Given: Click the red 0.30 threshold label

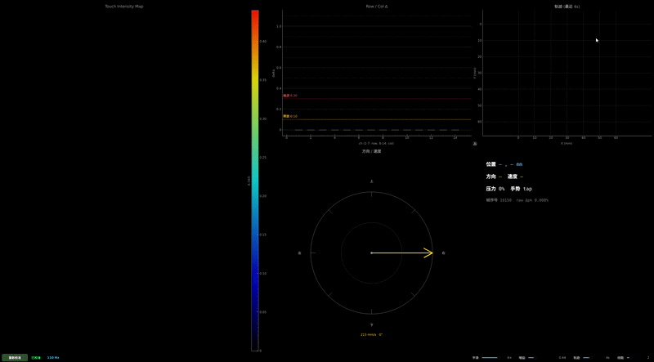Looking at the screenshot, I should click(x=290, y=96).
